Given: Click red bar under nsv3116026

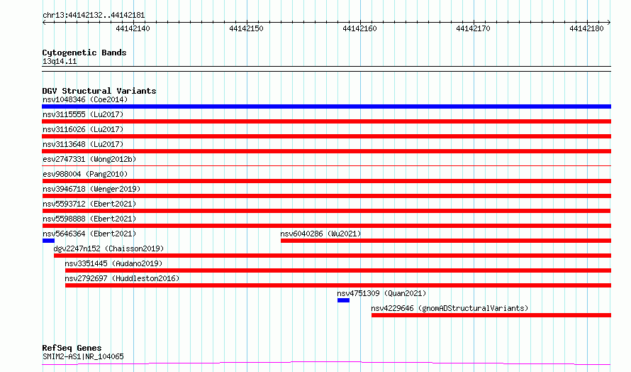Looking at the screenshot, I should tap(326, 136).
